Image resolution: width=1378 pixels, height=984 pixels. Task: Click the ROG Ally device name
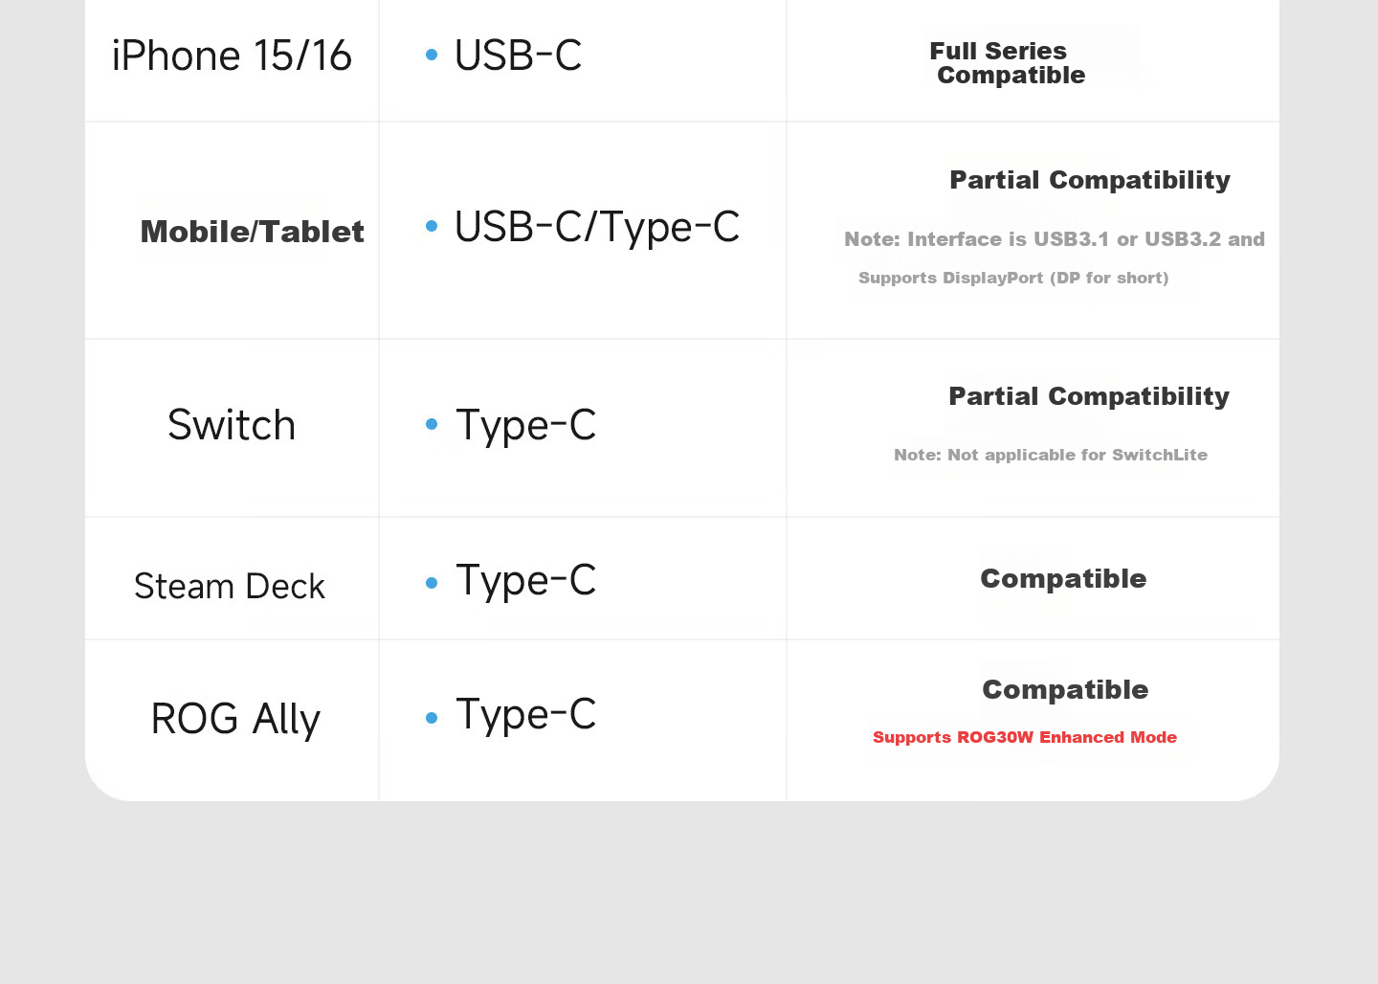235,719
